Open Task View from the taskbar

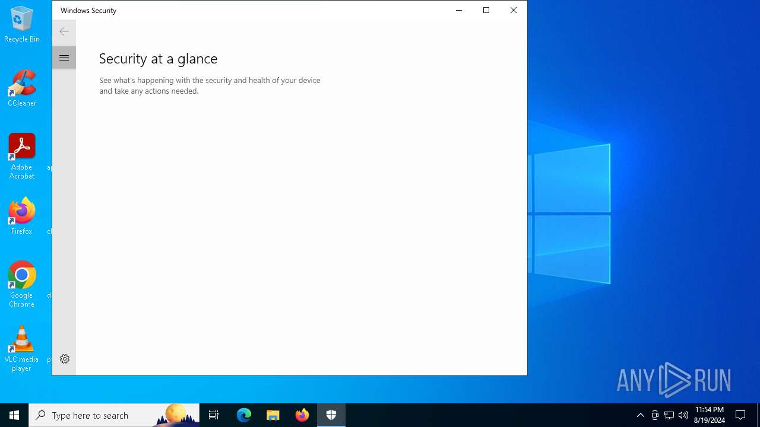tap(214, 415)
